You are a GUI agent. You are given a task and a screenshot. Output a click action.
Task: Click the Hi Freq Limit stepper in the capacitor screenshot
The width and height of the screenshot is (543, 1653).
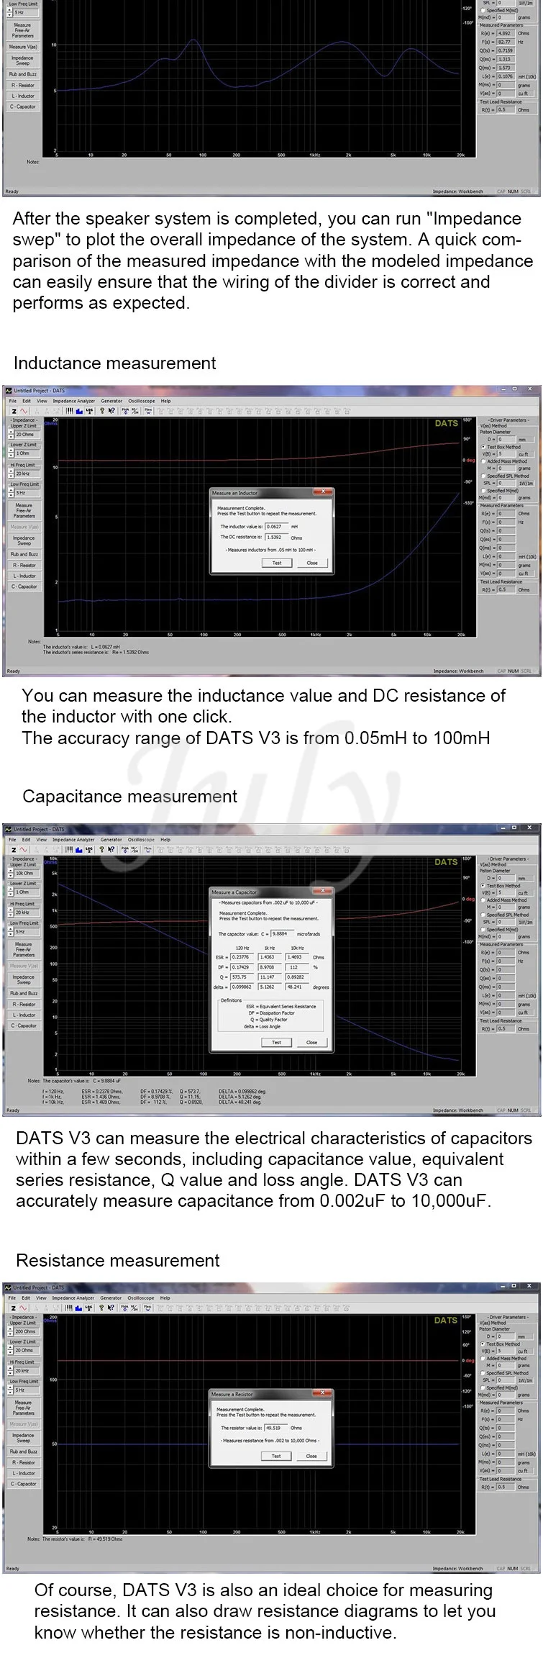click(12, 912)
